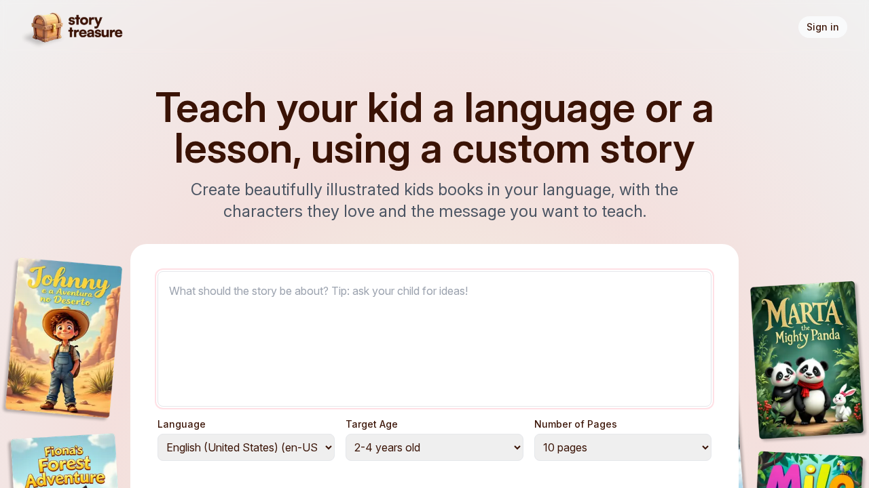
Task: Click the main headline about teaching languages
Action: [434, 129]
